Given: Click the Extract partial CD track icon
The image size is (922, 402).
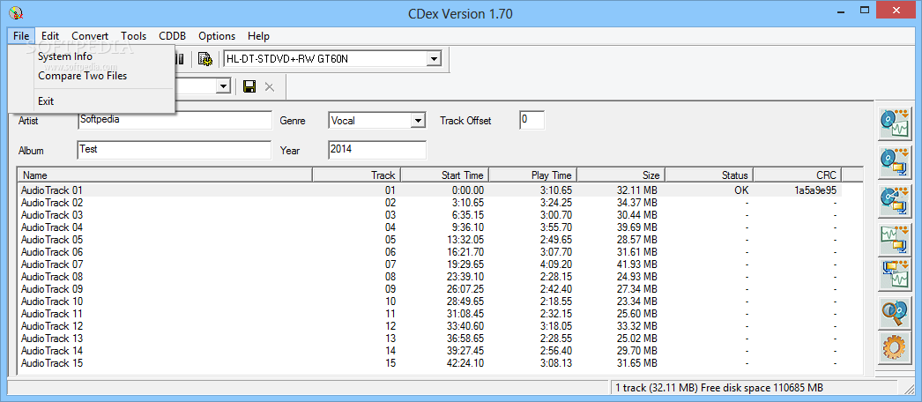Looking at the screenshot, I should click(x=895, y=200).
